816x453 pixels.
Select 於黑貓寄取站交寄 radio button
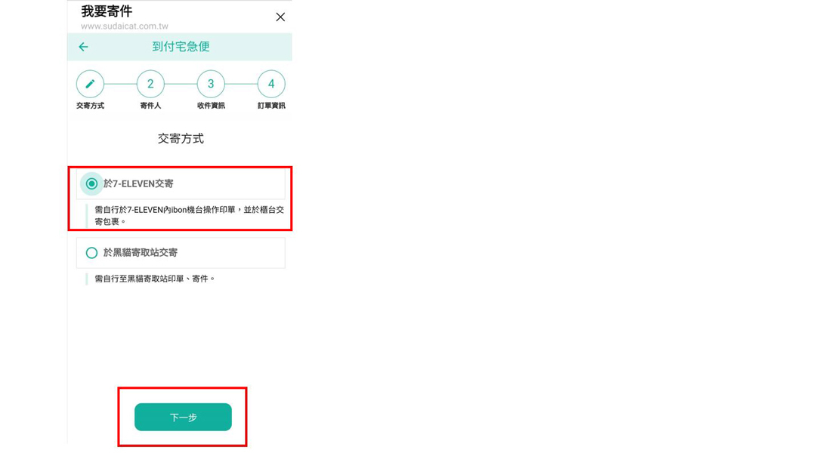[91, 253]
